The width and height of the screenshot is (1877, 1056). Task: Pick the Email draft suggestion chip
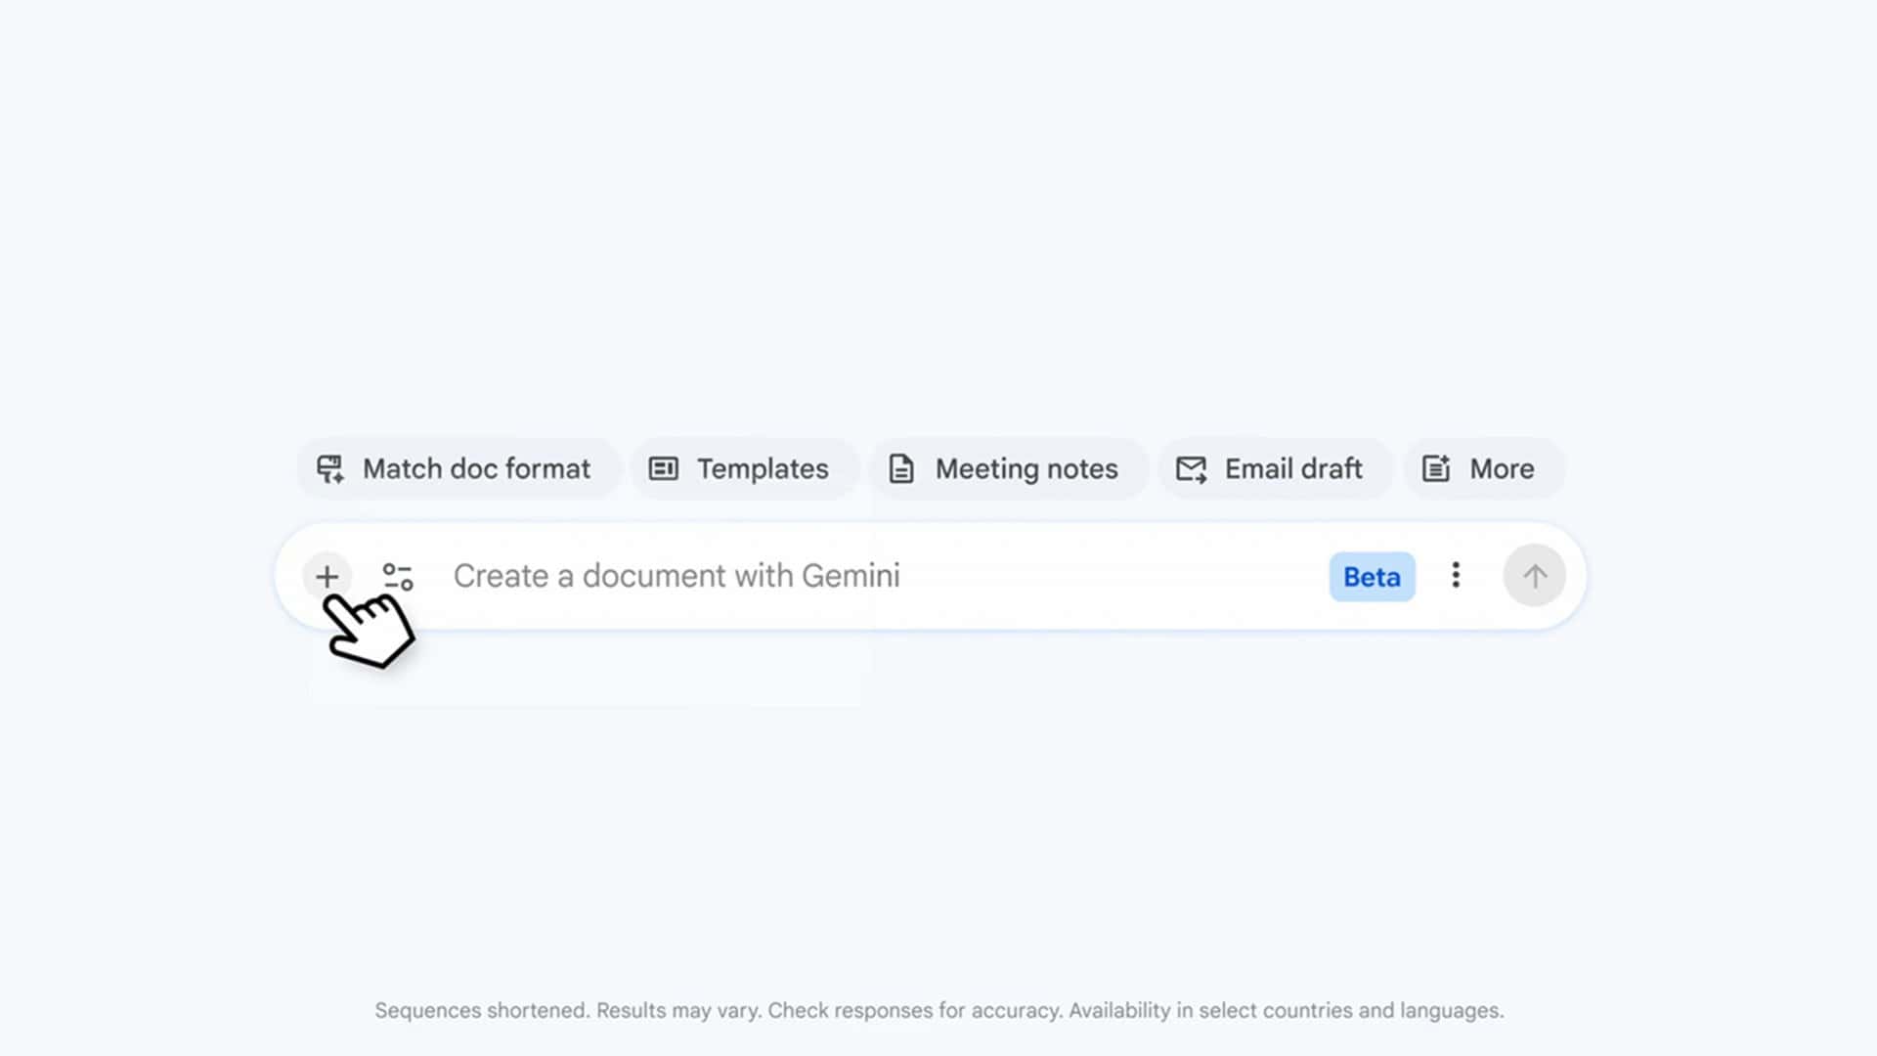coord(1293,469)
